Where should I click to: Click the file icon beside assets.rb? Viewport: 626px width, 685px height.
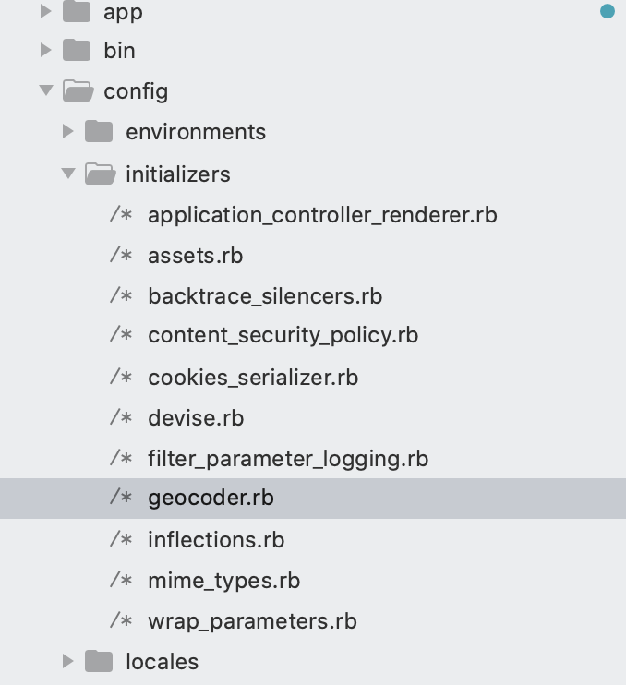[121, 255]
